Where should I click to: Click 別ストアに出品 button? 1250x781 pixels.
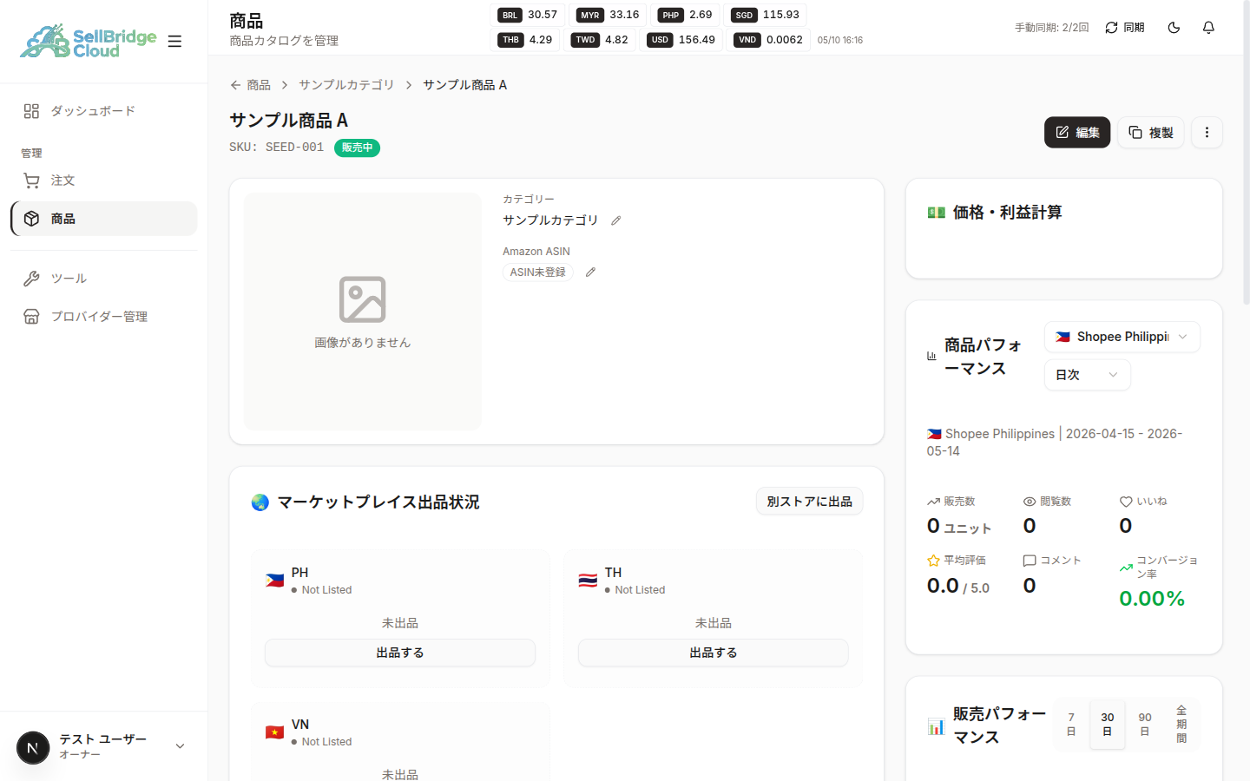(809, 502)
